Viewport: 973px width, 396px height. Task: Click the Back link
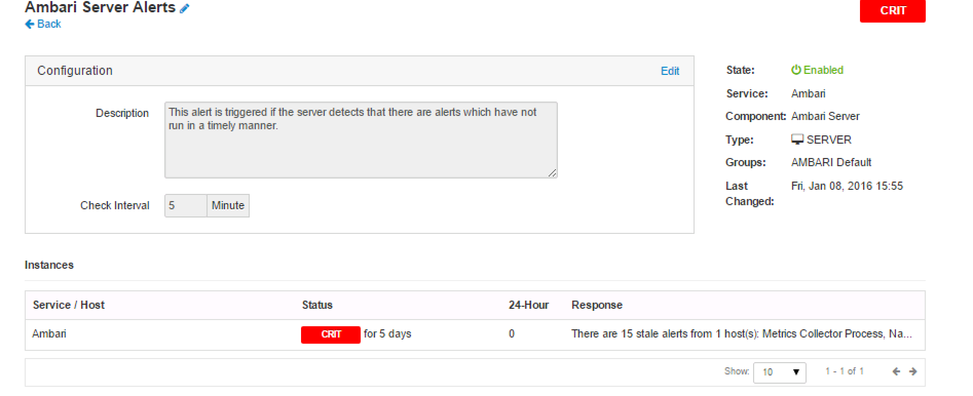49,24
